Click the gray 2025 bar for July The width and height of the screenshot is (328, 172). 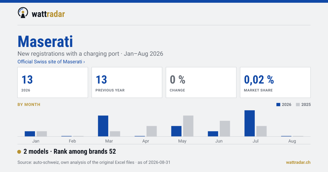pos(262,131)
